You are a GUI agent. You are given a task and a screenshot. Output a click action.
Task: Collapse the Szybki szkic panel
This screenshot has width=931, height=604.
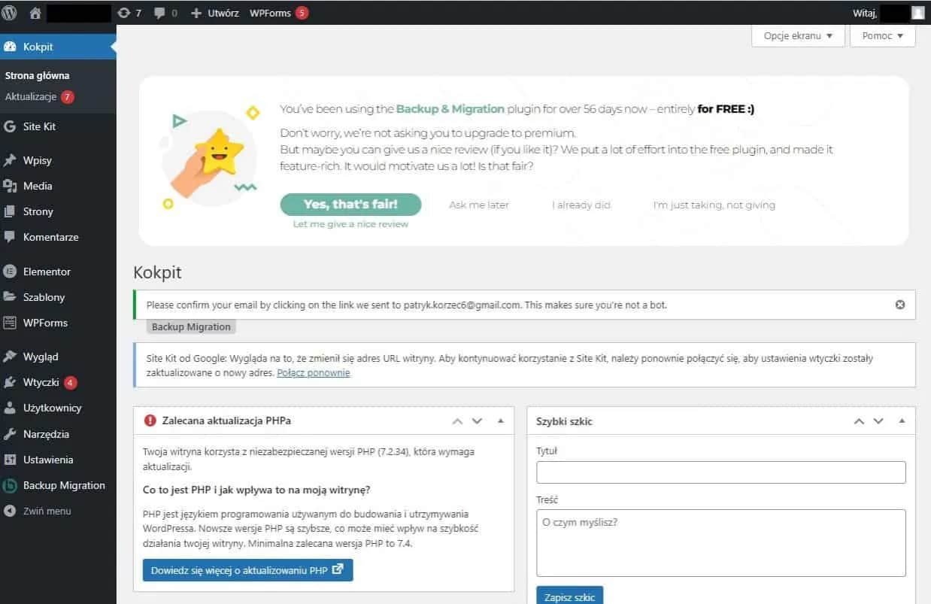click(902, 421)
